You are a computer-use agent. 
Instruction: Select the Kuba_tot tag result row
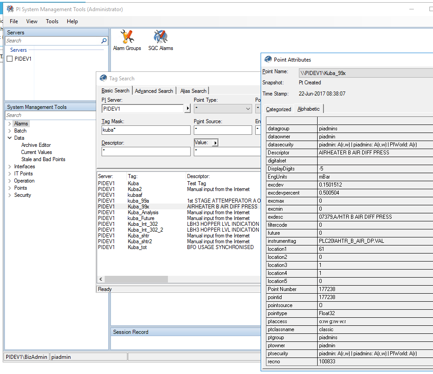pos(179,247)
